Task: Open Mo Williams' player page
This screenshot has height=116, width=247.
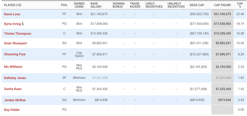Action: [x=13, y=67]
